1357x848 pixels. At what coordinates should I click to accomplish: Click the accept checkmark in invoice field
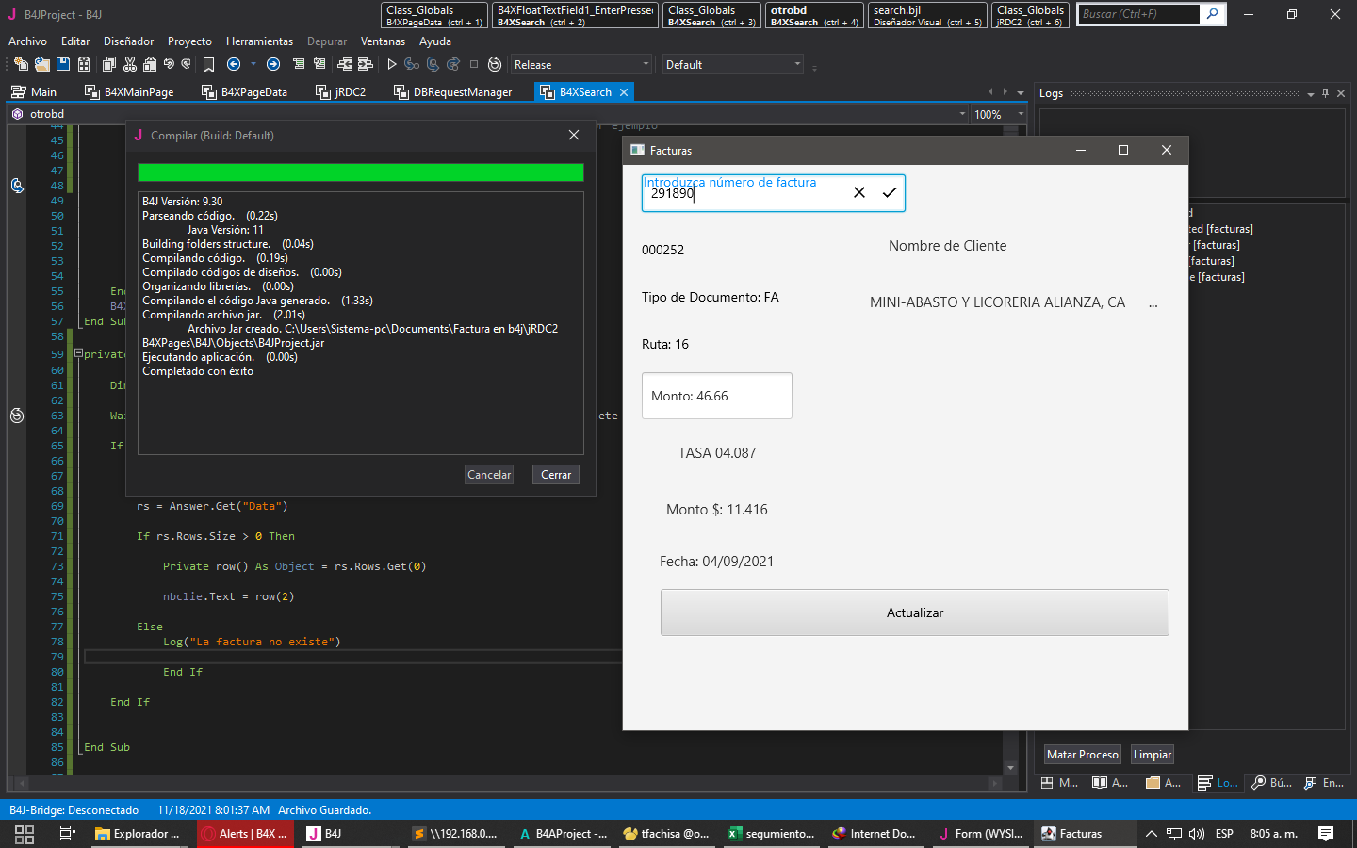tap(889, 192)
